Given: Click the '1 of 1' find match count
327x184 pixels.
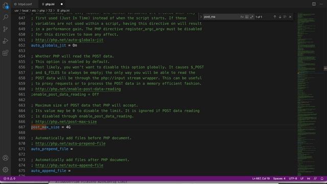Looking at the screenshot, I should pyautogui.click(x=259, y=17).
